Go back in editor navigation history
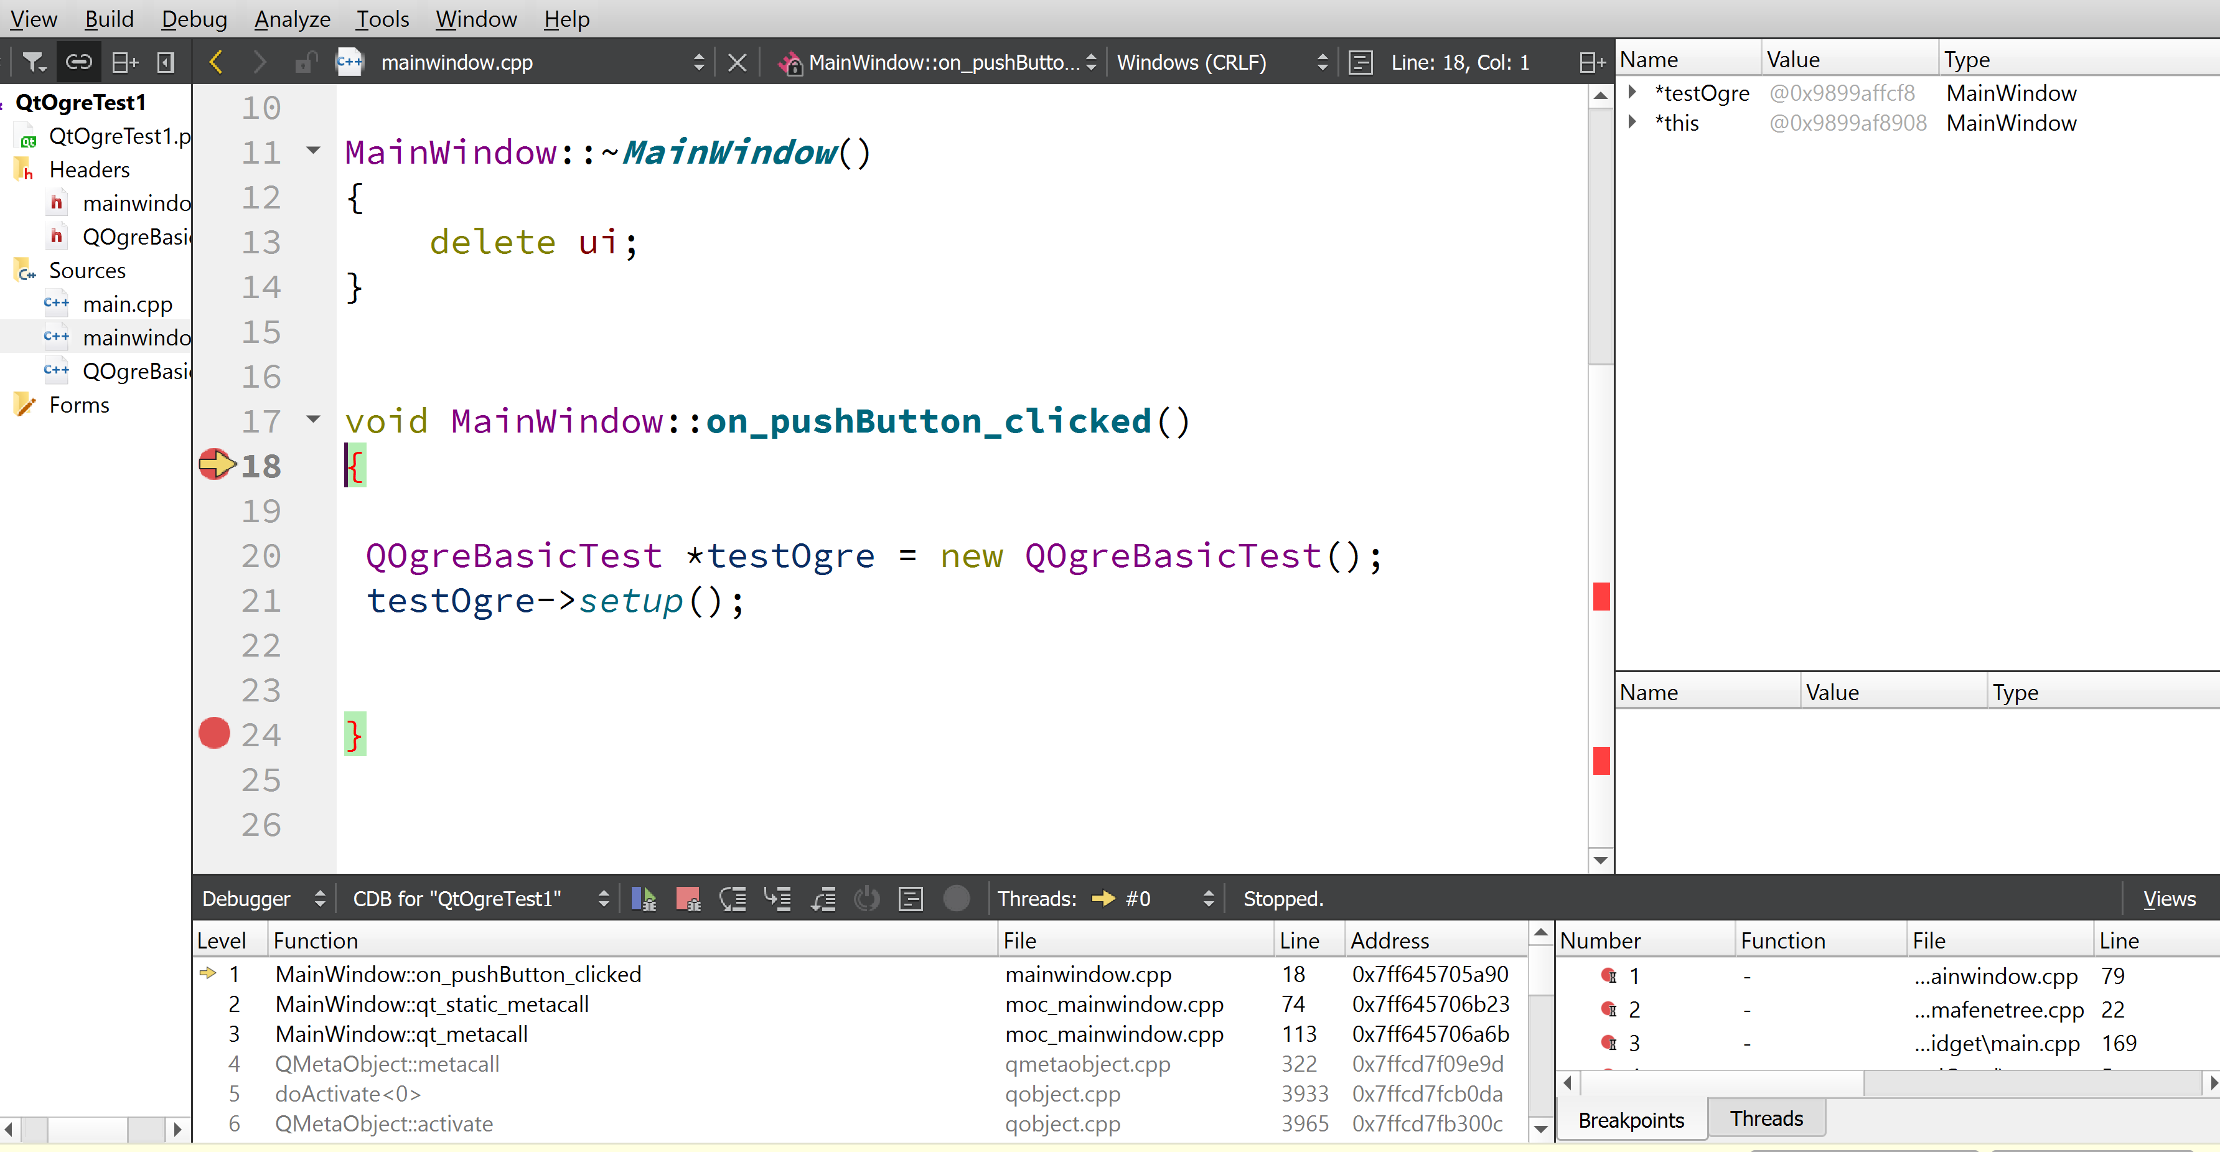2220x1152 pixels. tap(217, 62)
